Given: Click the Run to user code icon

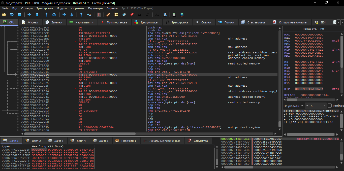Looking at the screenshot, I should [89, 15].
